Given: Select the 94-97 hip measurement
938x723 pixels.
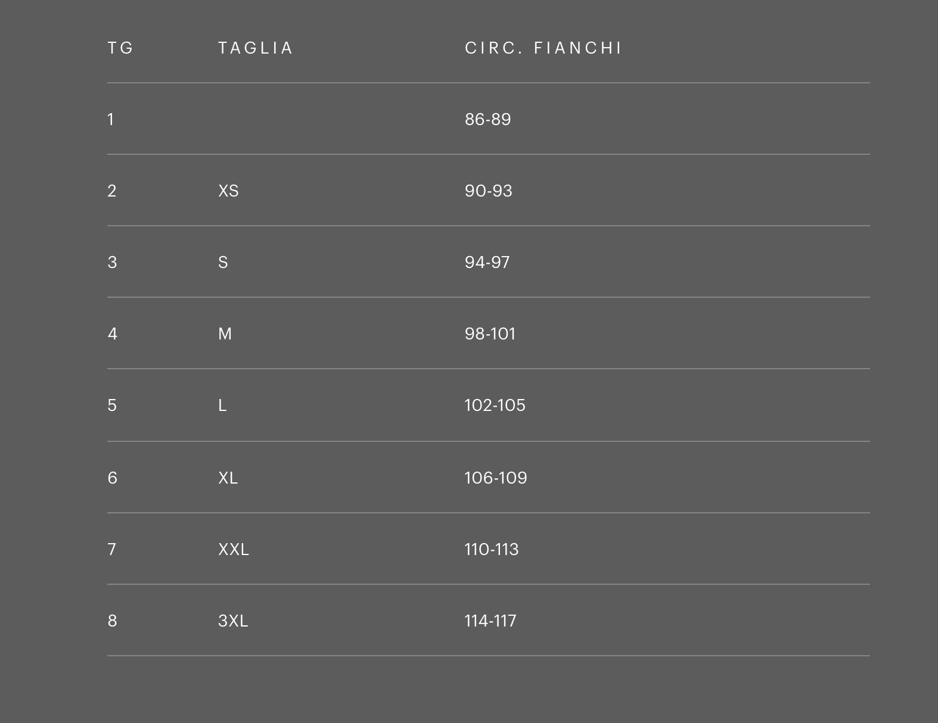Looking at the screenshot, I should click(x=487, y=262).
